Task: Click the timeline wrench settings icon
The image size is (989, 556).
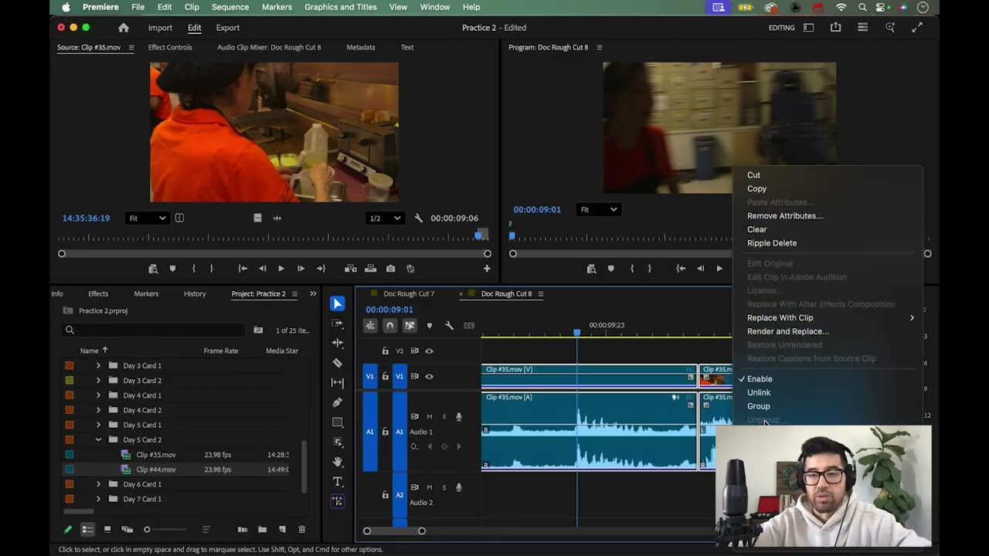Action: pos(449,325)
